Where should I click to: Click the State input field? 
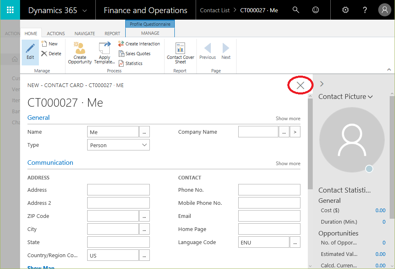[118, 242]
